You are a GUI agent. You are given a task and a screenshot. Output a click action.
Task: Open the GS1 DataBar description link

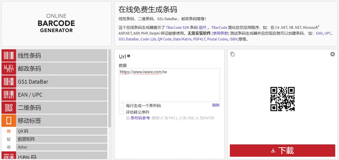(x=129, y=39)
